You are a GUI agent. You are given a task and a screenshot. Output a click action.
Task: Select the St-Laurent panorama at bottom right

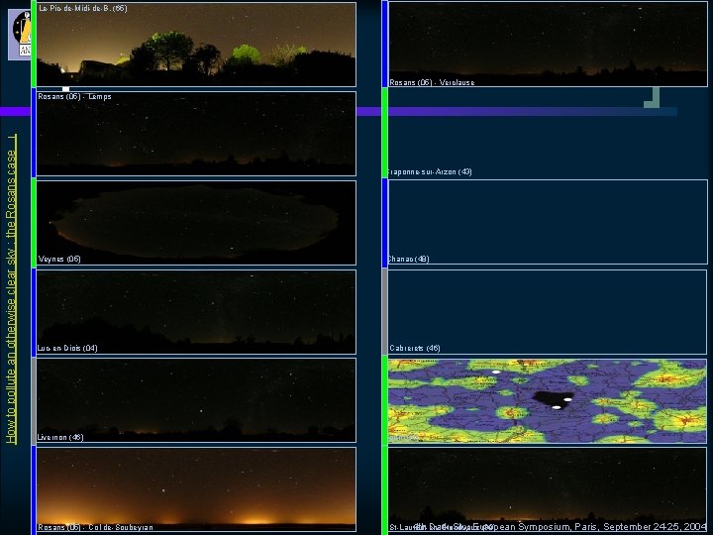pyautogui.click(x=548, y=489)
